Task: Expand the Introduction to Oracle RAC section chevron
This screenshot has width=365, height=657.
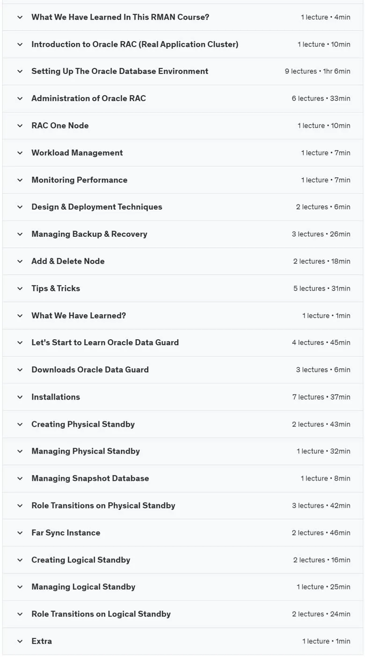Action: (20, 44)
